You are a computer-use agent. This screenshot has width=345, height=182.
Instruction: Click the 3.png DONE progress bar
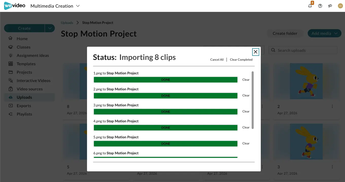click(166, 112)
